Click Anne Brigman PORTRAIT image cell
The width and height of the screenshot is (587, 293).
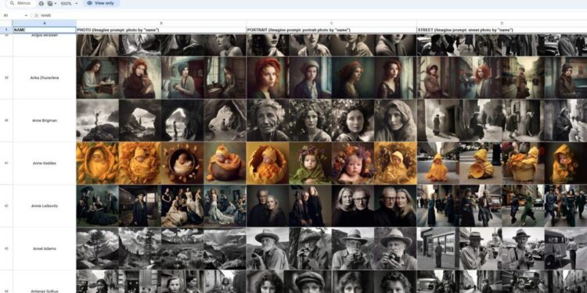pos(332,120)
